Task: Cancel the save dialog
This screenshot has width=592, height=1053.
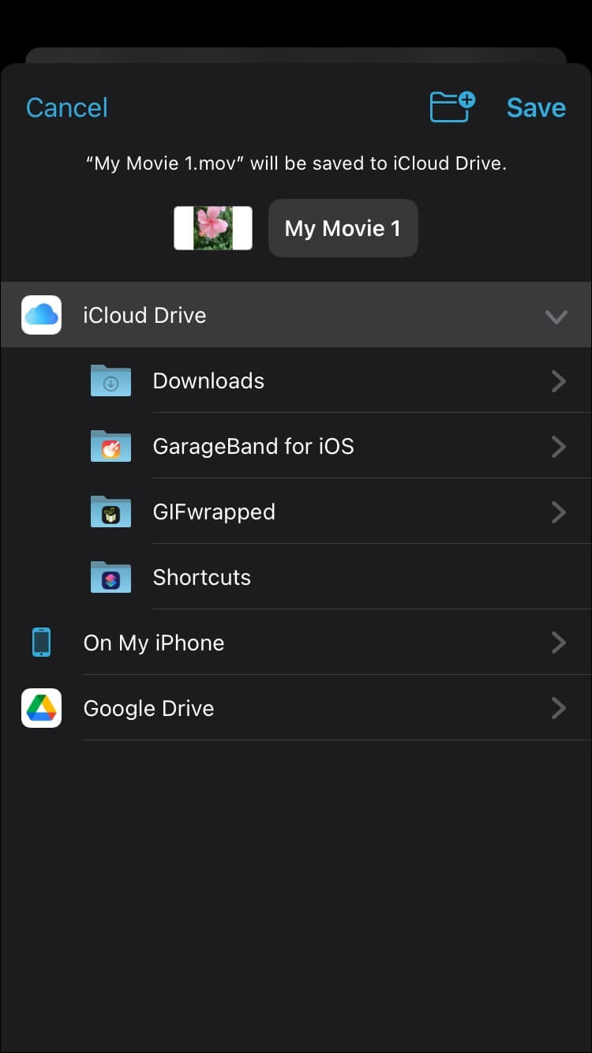Action: [67, 107]
